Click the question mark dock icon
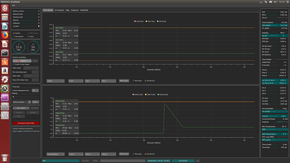The width and height of the screenshot is (290, 163). coord(5,106)
